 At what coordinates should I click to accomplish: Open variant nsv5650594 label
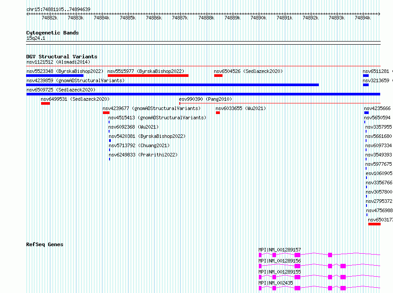377,118
